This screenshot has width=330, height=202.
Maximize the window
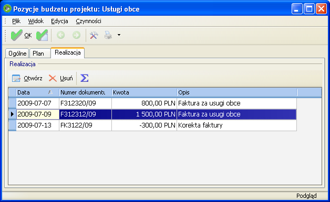tap(309, 9)
